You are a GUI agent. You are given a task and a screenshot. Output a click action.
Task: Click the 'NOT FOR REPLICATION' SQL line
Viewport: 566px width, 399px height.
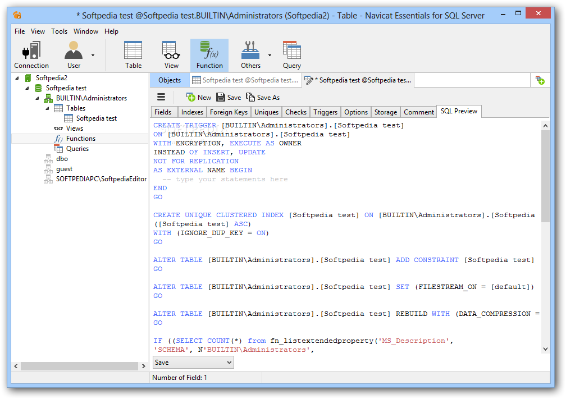point(195,161)
